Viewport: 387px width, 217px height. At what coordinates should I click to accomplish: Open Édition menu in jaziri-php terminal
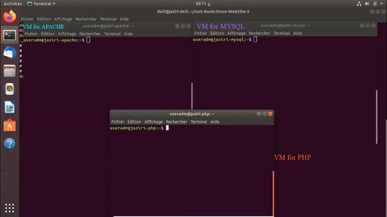[x=134, y=122]
